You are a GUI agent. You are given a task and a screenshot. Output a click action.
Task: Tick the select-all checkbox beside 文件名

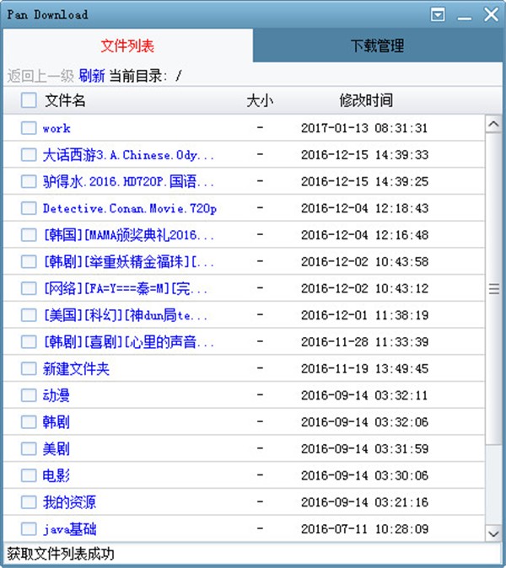pos(29,100)
